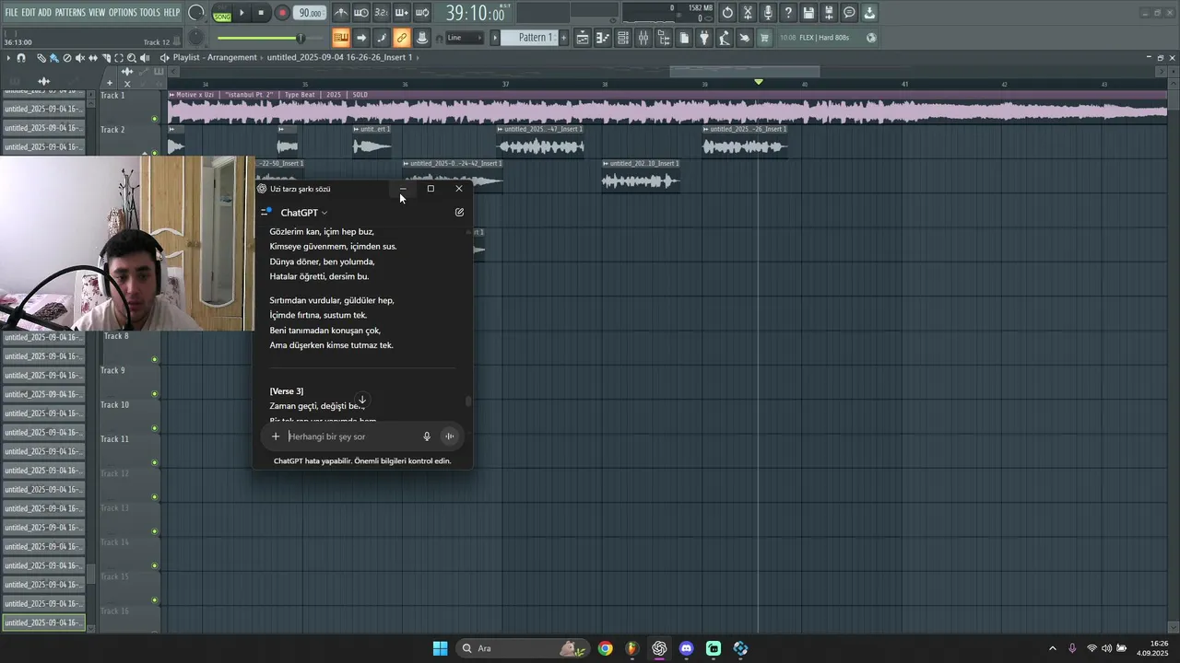
Task: Click the undo history icon
Action: [727, 13]
